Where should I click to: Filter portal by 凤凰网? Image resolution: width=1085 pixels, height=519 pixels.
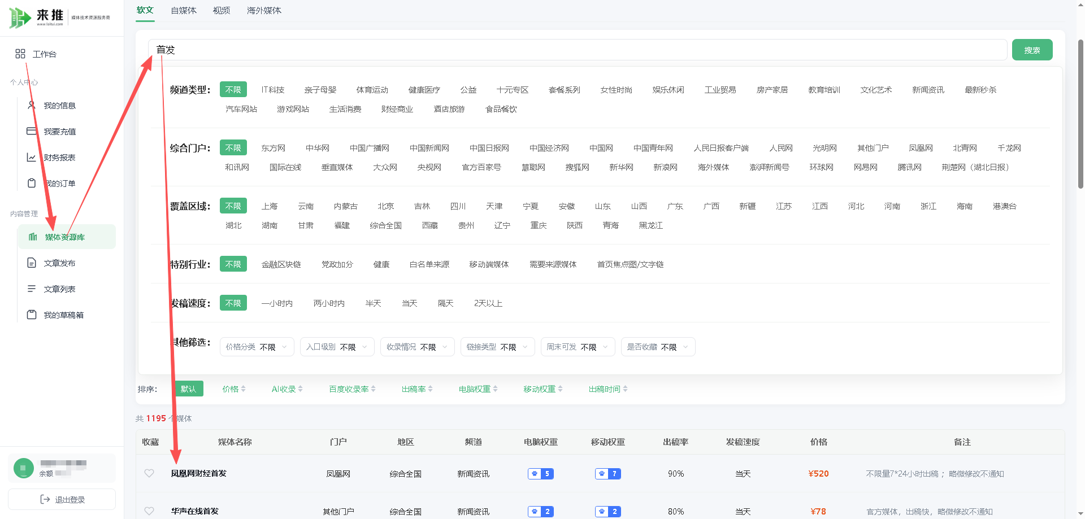921,148
